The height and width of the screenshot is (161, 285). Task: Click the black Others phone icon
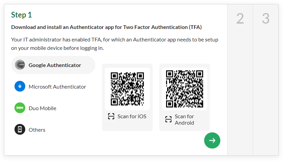(20, 129)
